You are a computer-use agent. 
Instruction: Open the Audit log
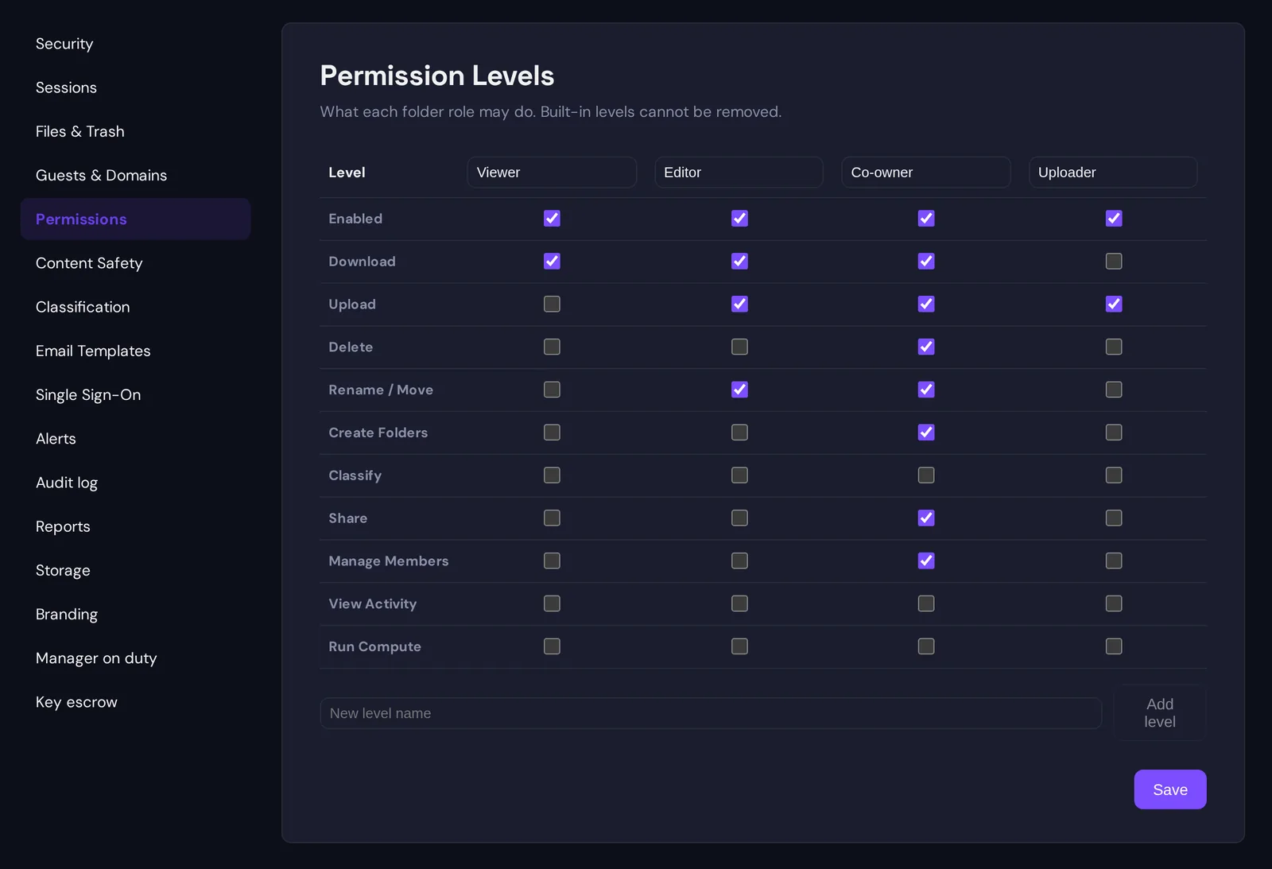pos(135,483)
